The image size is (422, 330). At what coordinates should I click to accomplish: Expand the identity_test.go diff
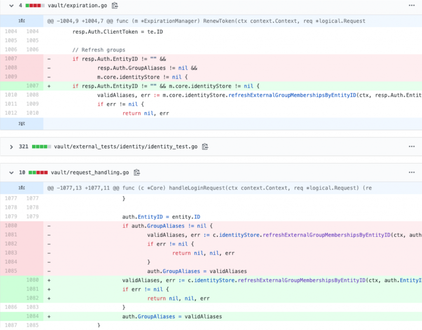tap(11, 146)
